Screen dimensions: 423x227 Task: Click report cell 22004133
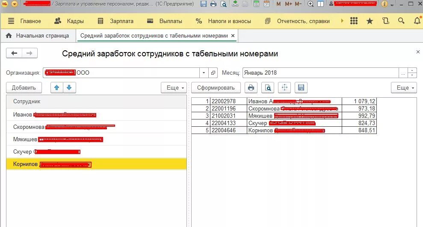tap(228, 123)
